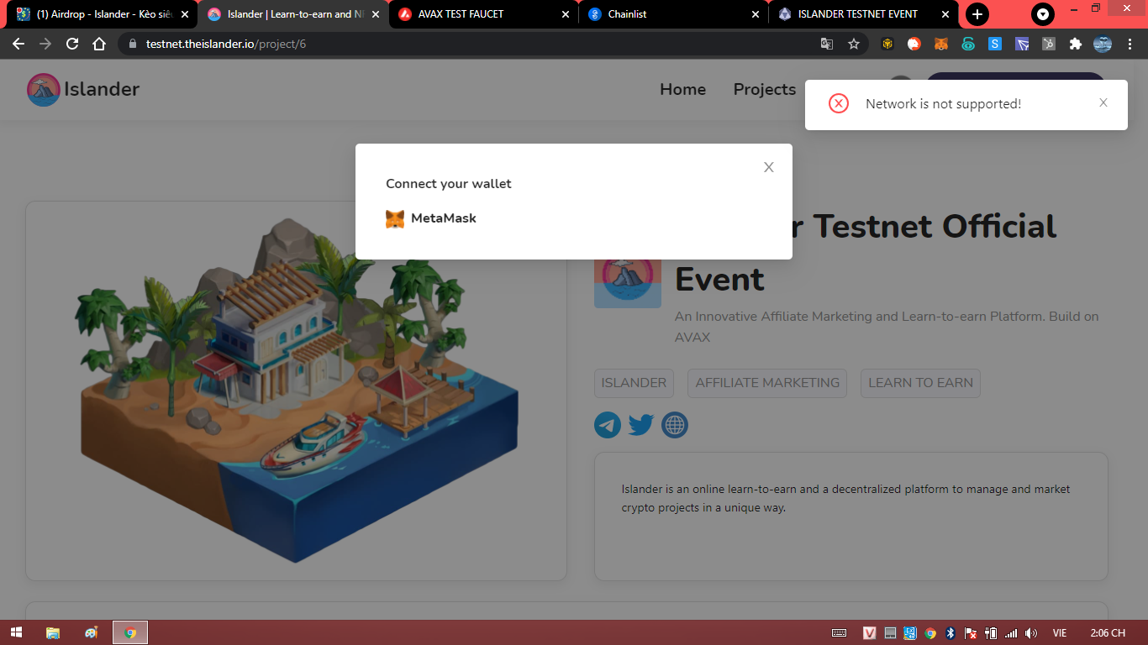Select the AFFILIATE MARKETING tag

pyautogui.click(x=767, y=383)
